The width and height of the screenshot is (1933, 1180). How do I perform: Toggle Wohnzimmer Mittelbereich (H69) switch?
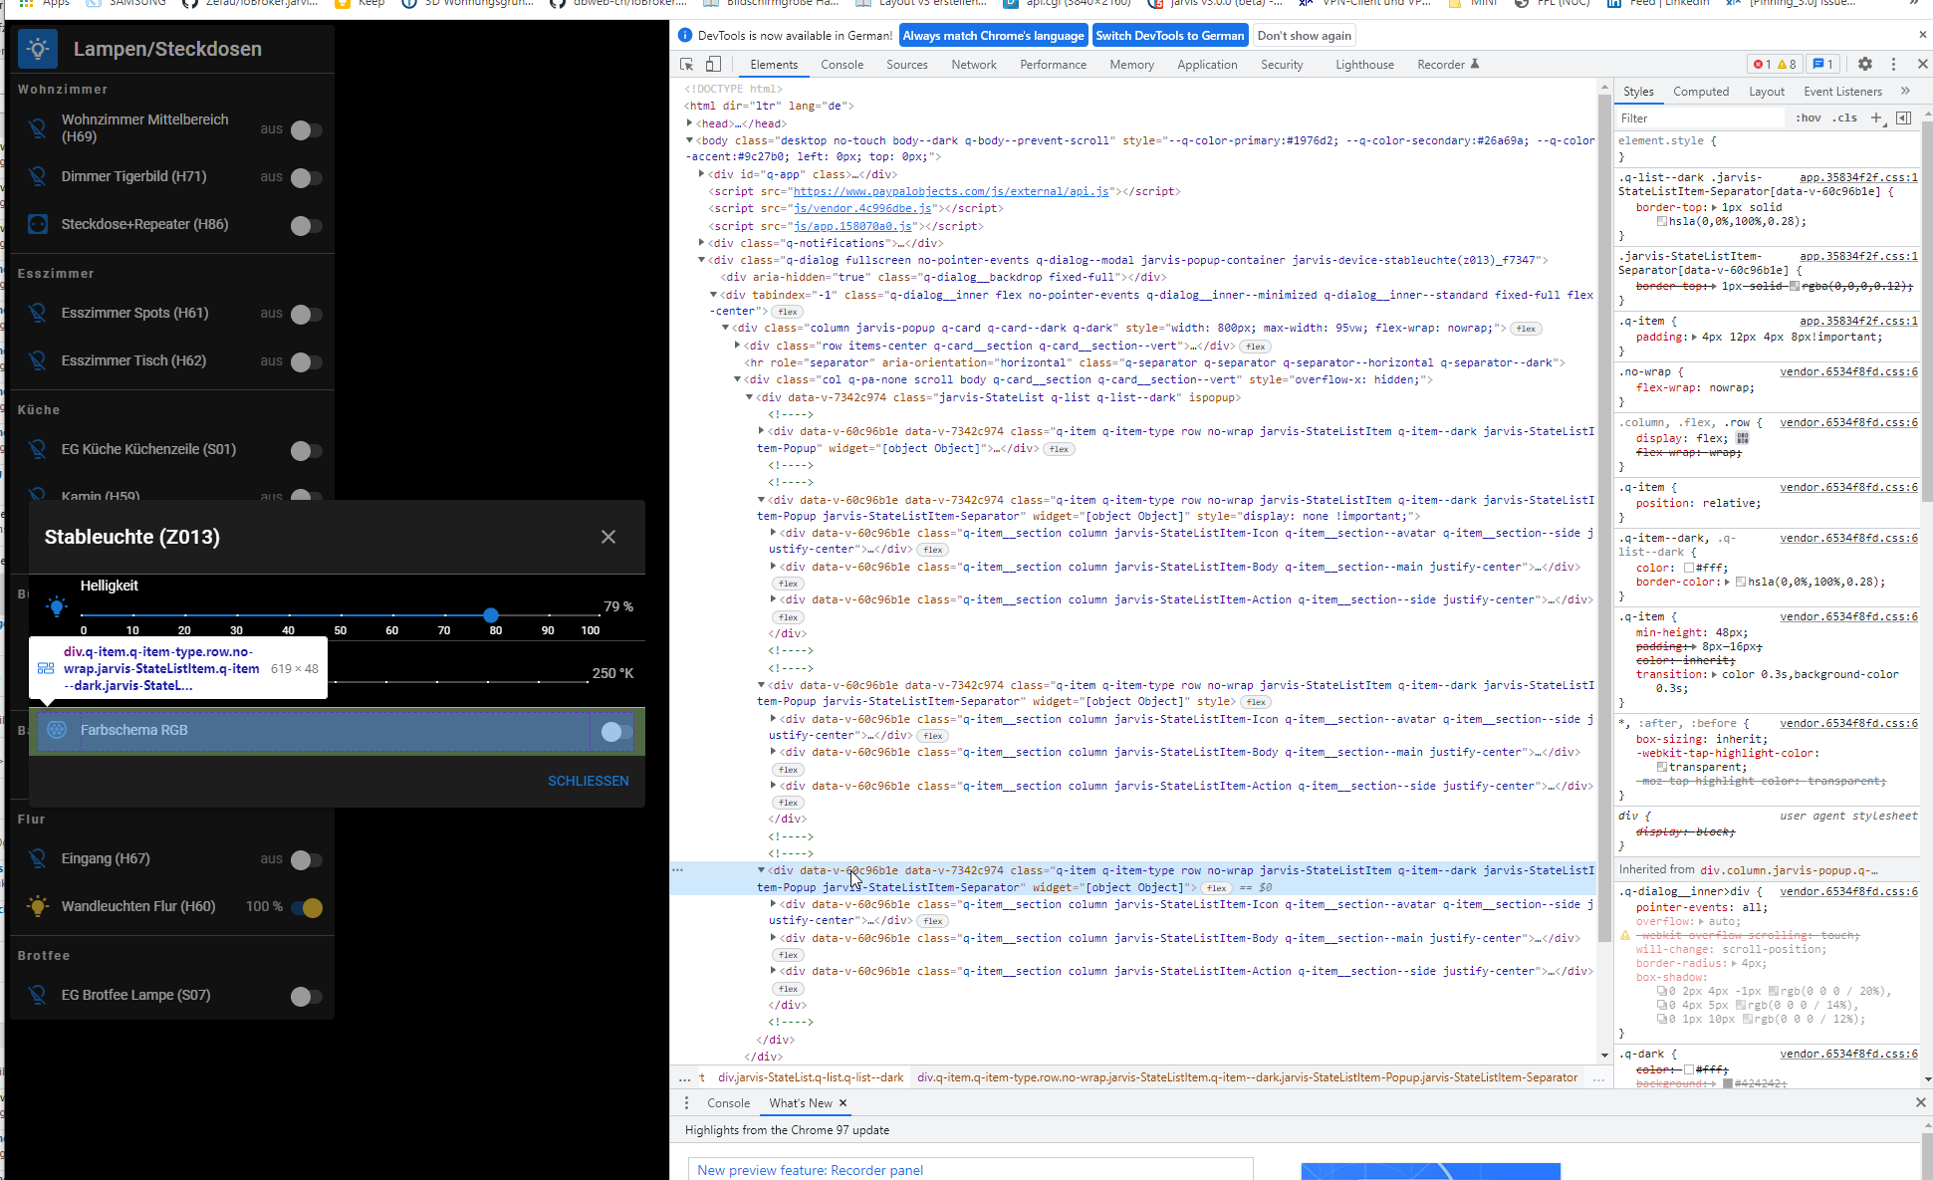[306, 129]
